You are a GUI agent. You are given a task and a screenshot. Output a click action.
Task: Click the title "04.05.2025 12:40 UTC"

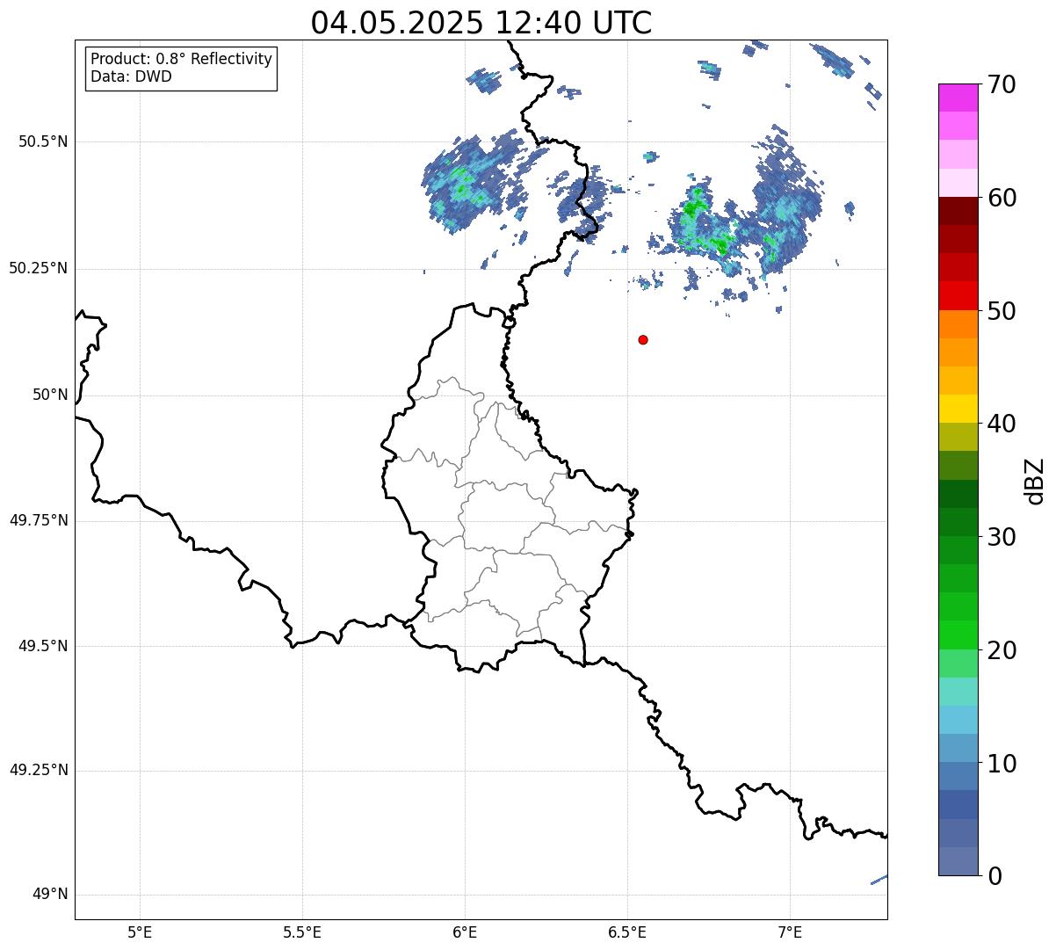481,22
